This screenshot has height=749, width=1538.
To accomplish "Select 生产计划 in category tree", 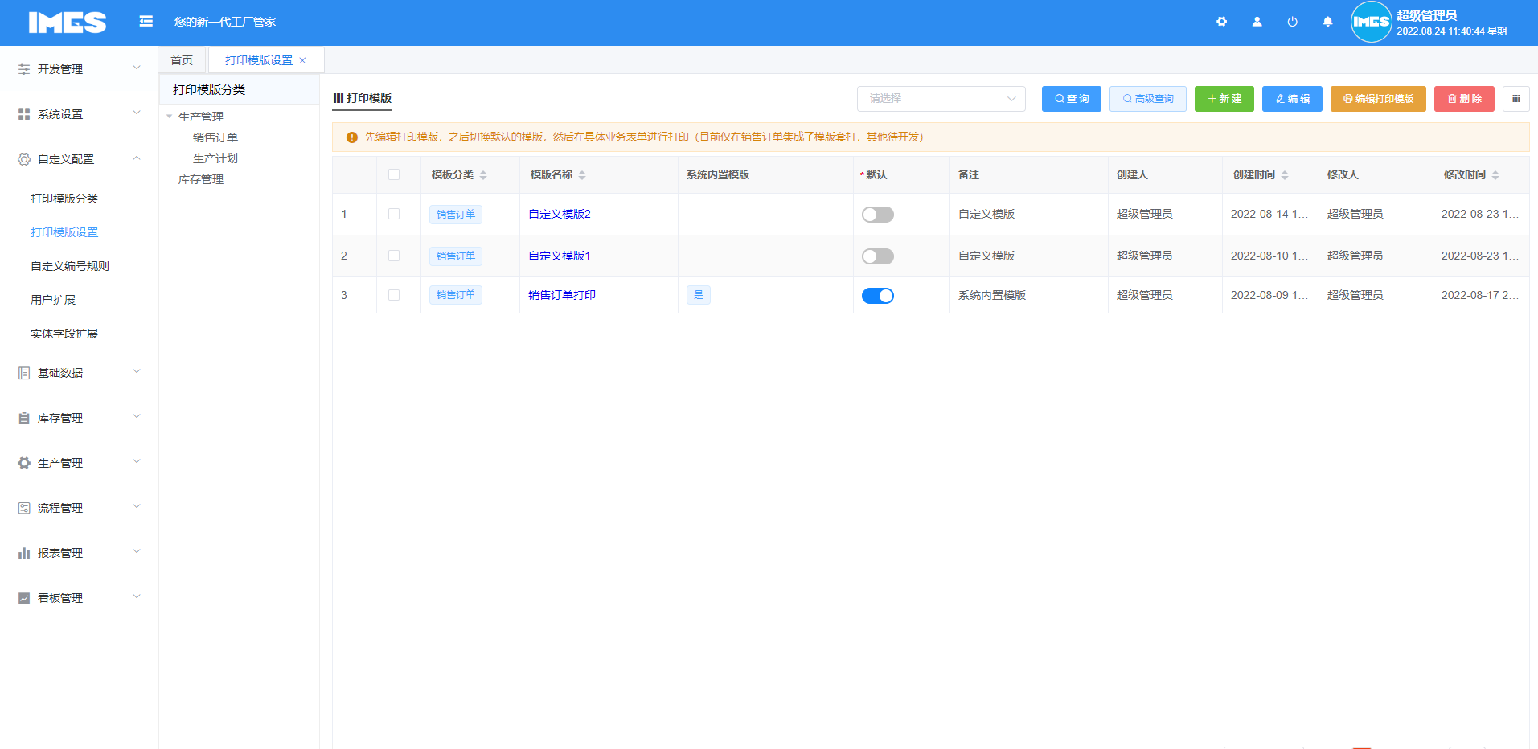I will tap(215, 158).
